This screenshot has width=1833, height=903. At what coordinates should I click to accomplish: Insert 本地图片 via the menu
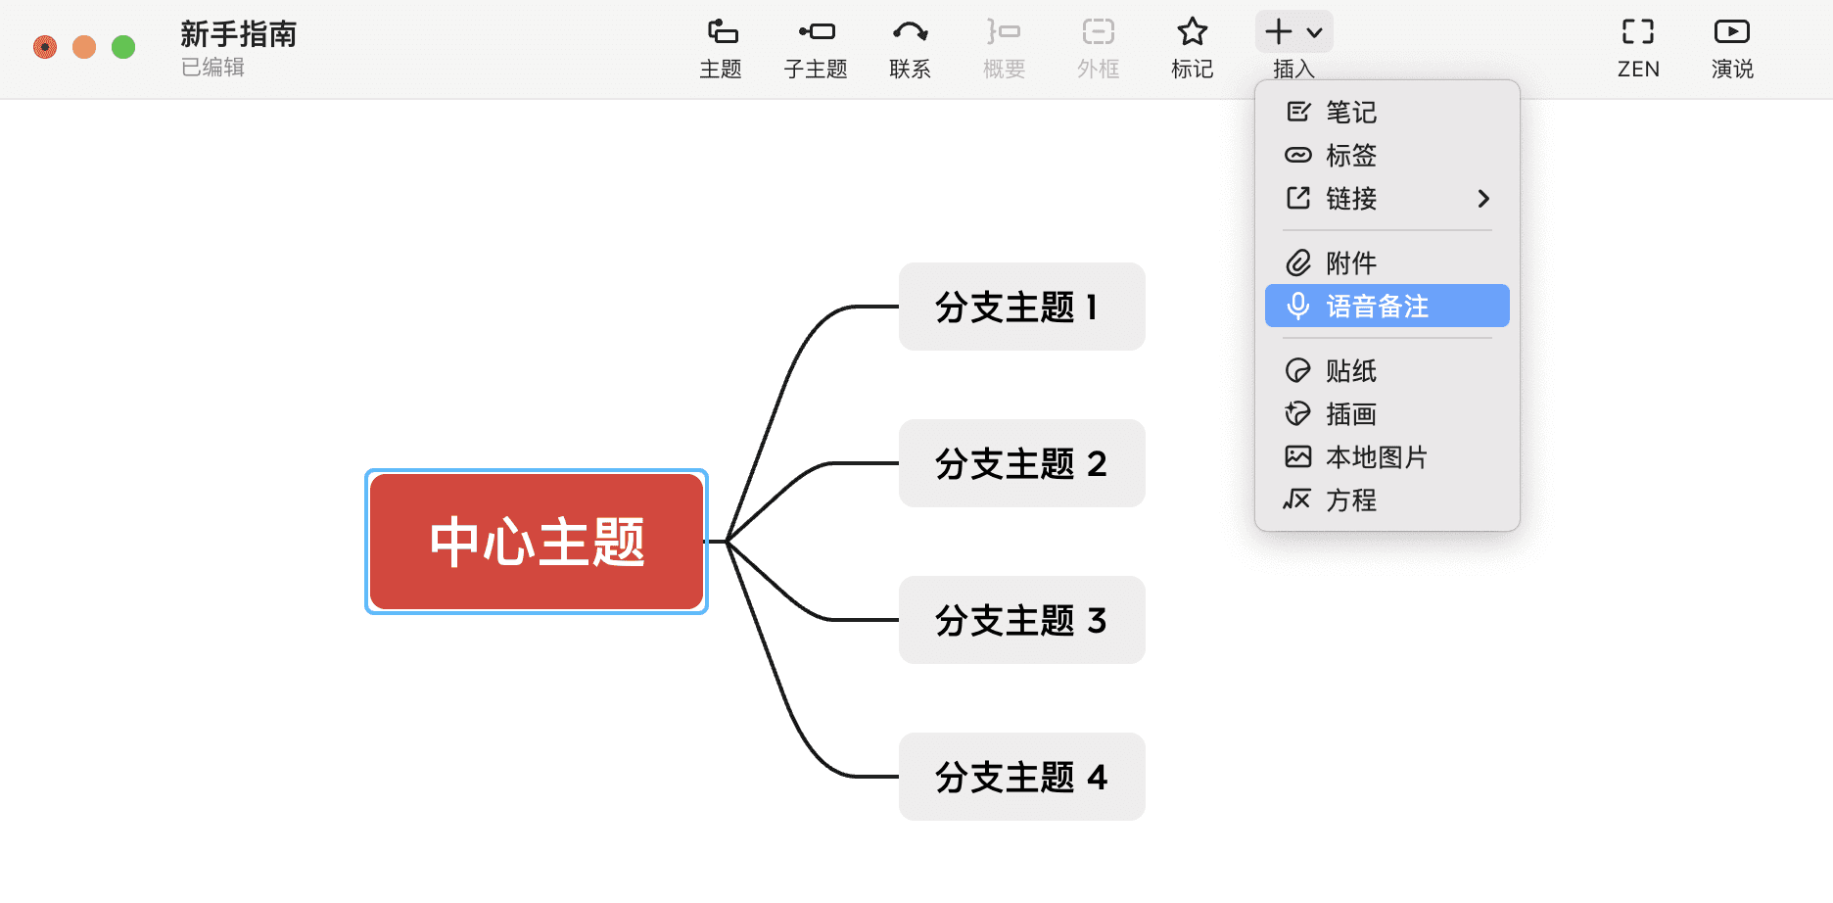click(x=1375, y=456)
